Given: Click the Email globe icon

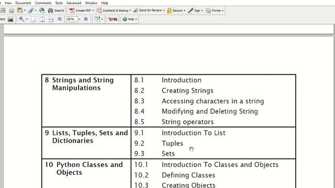Looking at the screenshot, I should point(42,10).
